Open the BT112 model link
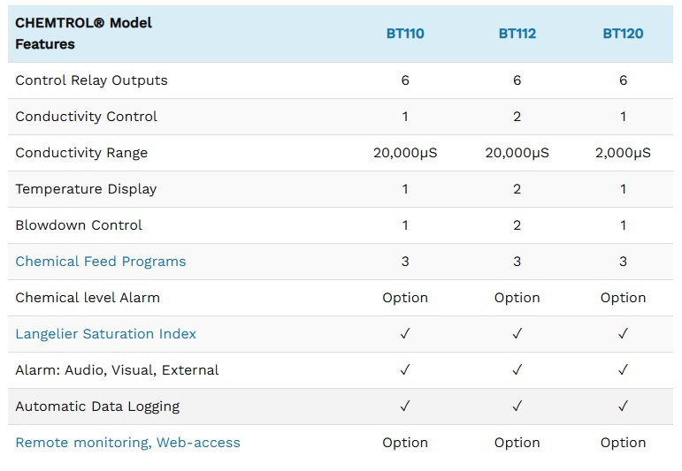This screenshot has width=682, height=471. tap(517, 34)
